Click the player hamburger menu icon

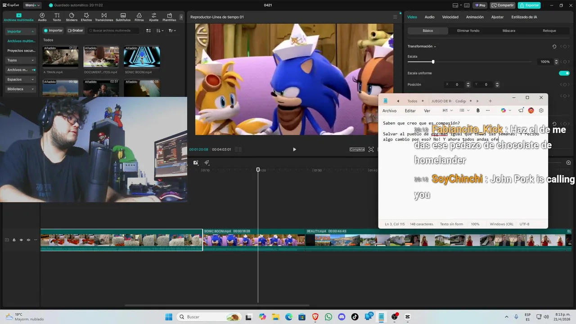pos(395,17)
